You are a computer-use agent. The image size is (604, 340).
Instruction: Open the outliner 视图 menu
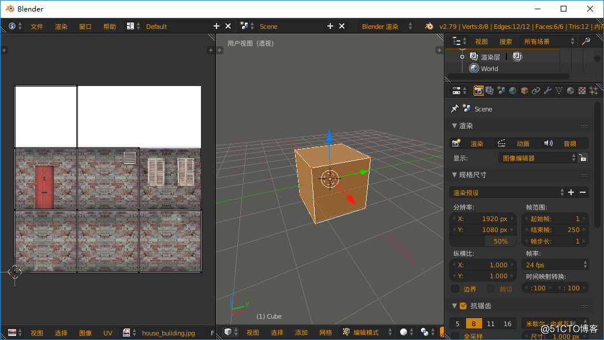pyautogui.click(x=482, y=42)
